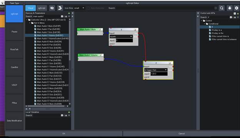
Task: Switch to the Visual editor tab
Action: pyautogui.click(x=30, y=8)
